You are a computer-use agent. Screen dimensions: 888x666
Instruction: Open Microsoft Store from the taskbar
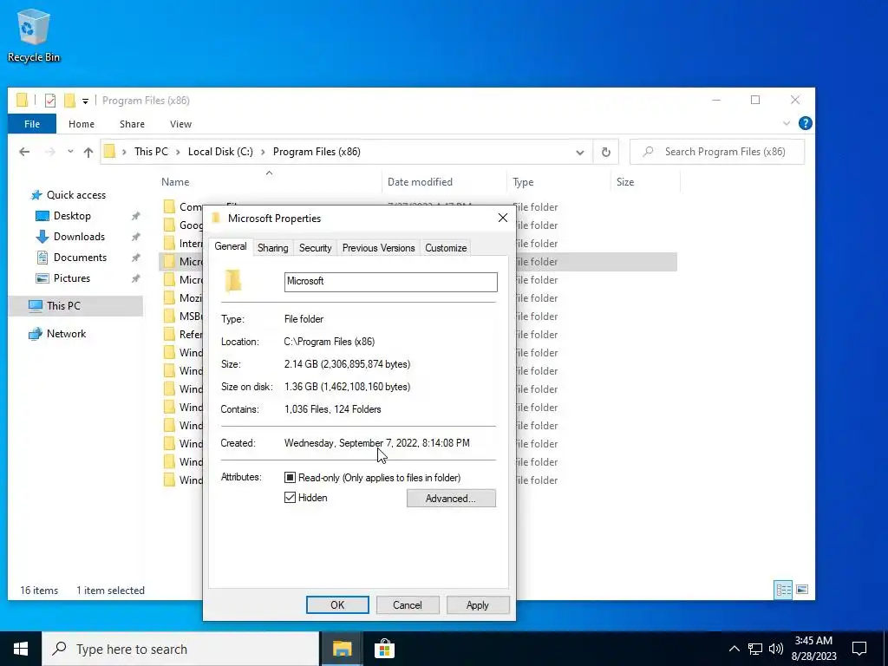pyautogui.click(x=384, y=649)
